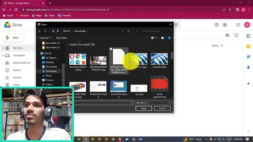Click the Cancel button in dialog
Viewport: 253px width, 142px height.
click(162, 108)
